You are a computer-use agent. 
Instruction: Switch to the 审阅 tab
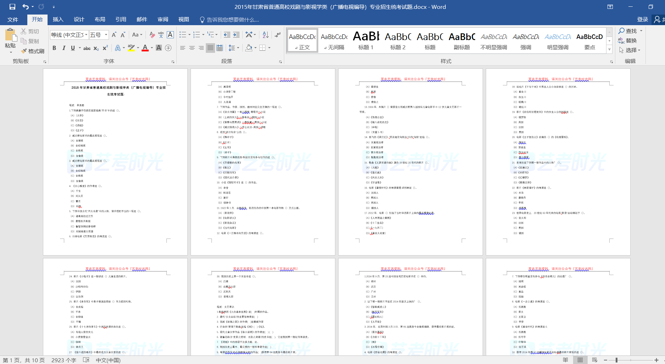(x=163, y=19)
